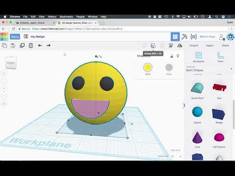Open the Basic Shapes category dropdown
Viewport: 235px width, 176px height.
click(210, 69)
